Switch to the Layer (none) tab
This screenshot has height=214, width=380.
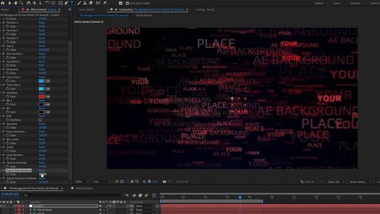click(87, 10)
